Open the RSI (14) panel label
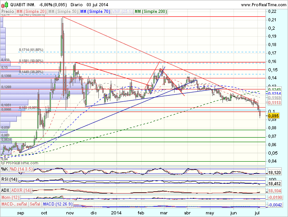Image resolution: width=288 pixels, height=217 pixels. click(8, 179)
